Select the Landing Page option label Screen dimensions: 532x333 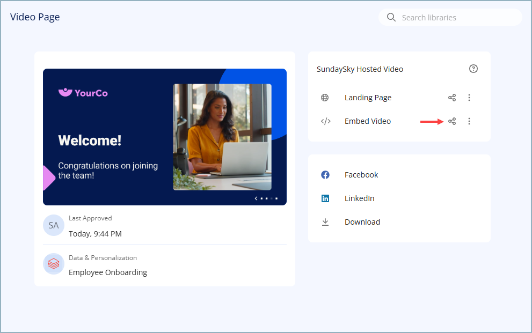tap(368, 98)
